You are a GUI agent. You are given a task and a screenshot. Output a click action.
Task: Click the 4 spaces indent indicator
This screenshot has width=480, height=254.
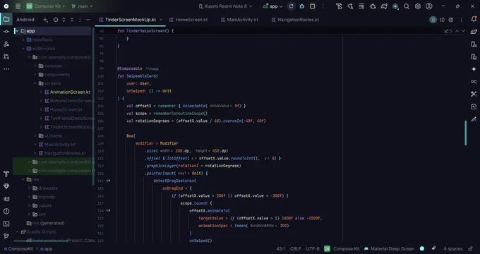pos(452,249)
